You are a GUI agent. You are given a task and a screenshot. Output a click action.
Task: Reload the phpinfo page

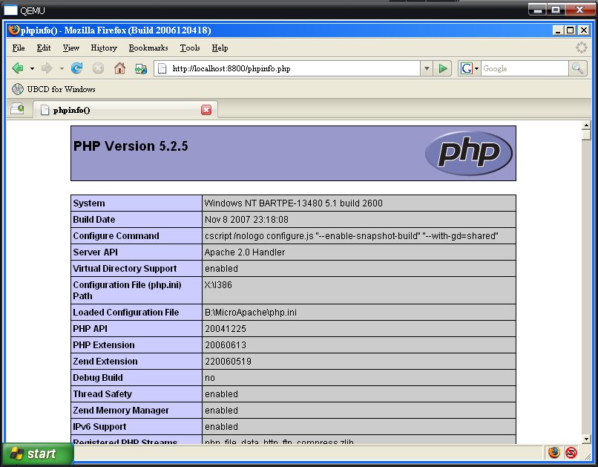click(76, 68)
